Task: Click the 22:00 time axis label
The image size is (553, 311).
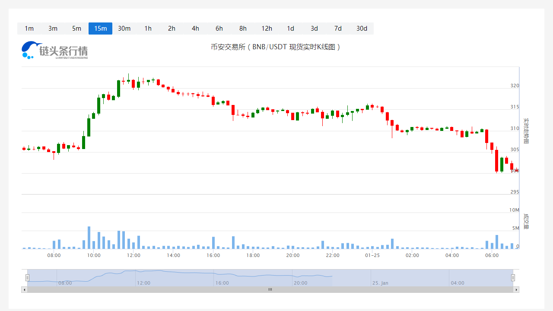Action: (x=333, y=255)
